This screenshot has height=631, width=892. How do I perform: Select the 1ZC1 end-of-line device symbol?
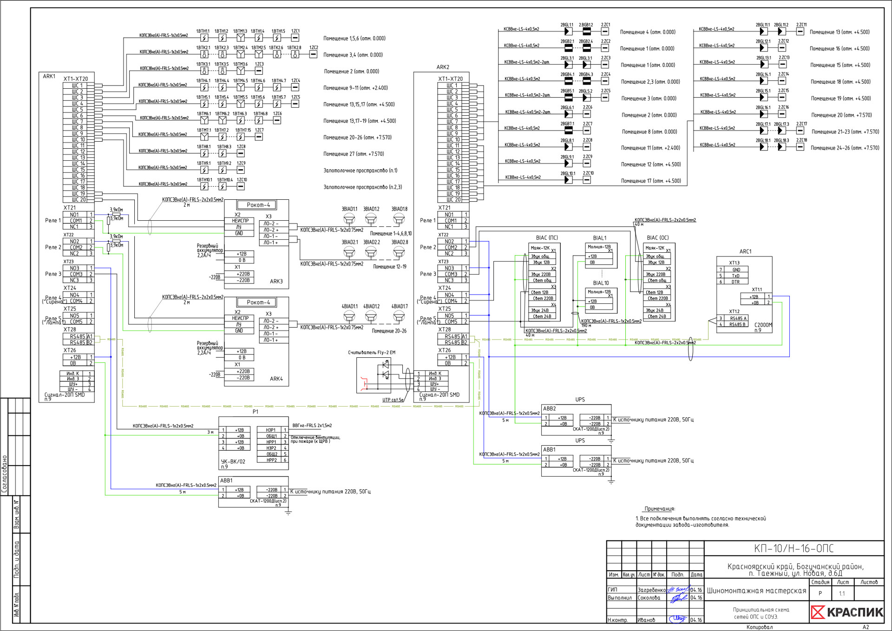295,38
